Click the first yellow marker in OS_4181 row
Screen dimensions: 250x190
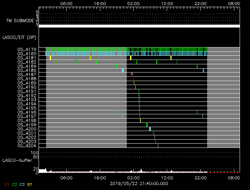[50, 57]
